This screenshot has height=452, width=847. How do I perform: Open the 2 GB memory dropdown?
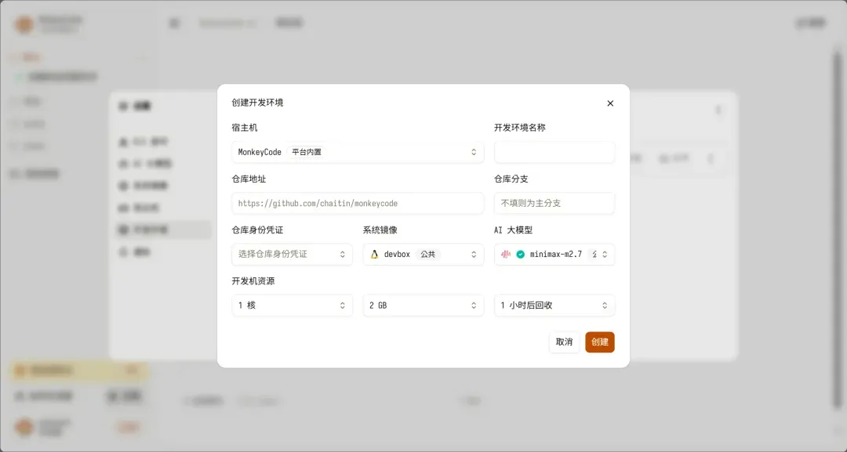(423, 306)
